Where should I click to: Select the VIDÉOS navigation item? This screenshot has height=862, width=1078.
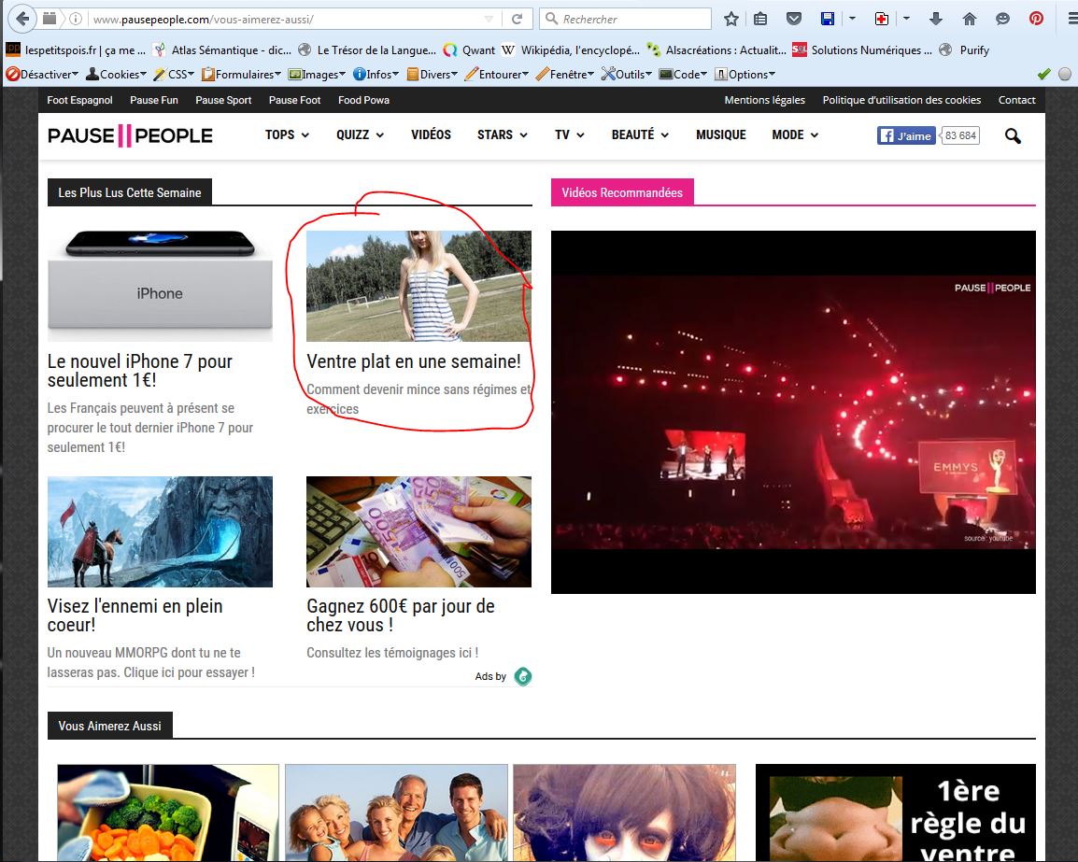click(431, 135)
